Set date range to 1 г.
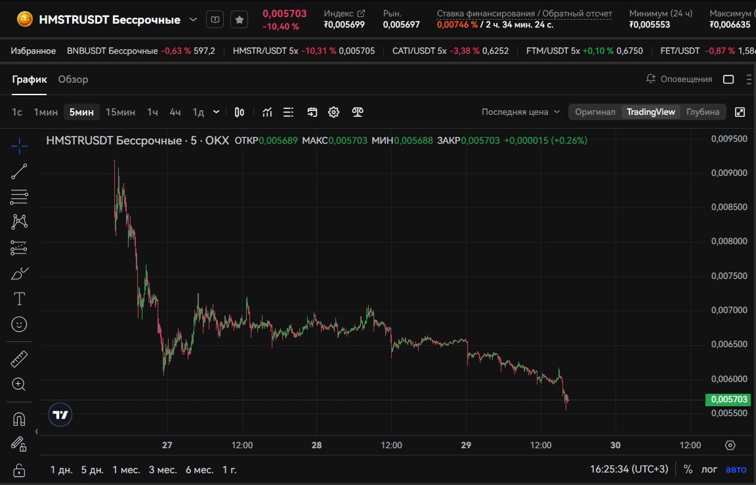This screenshot has height=485, width=756. (230, 469)
